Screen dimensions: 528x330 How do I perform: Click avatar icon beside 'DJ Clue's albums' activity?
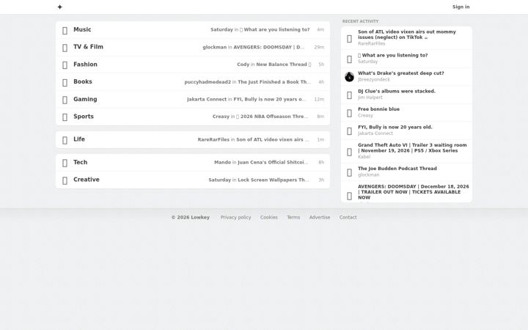tap(349, 95)
